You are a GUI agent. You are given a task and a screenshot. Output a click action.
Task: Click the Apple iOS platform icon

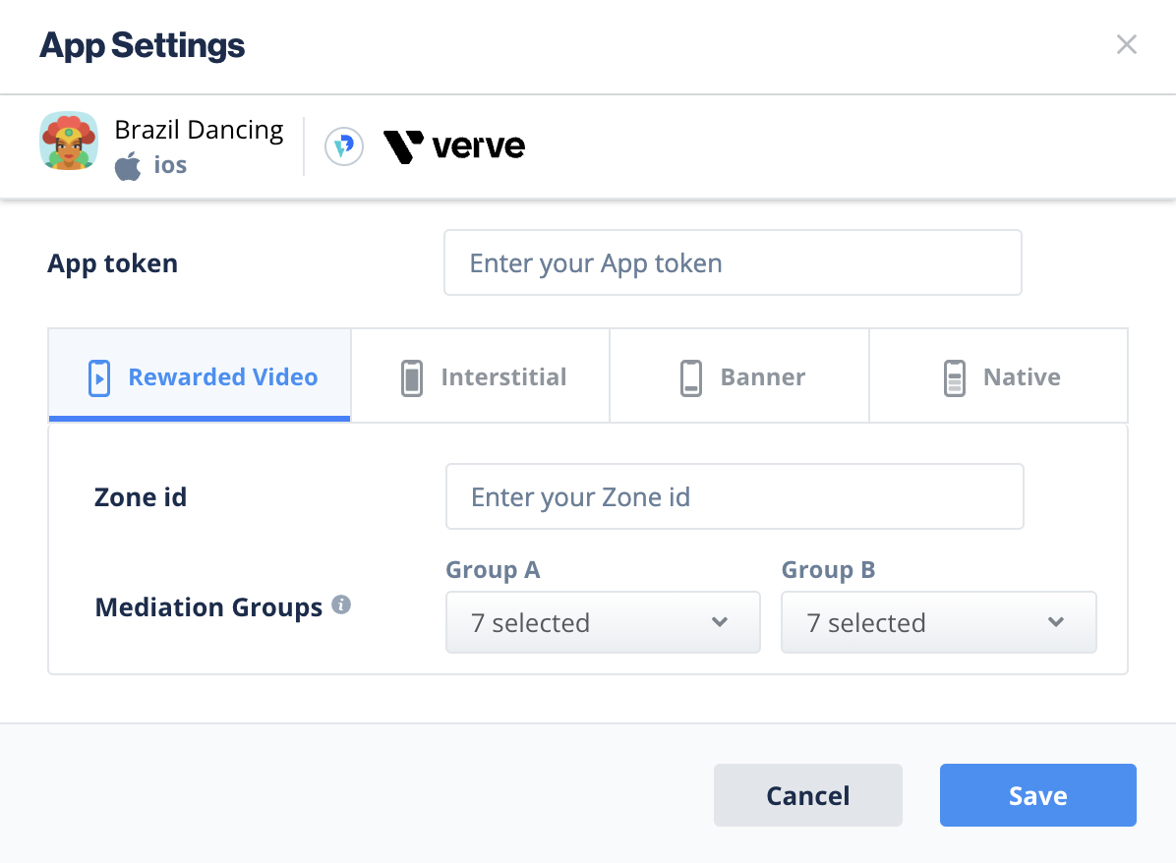point(128,166)
